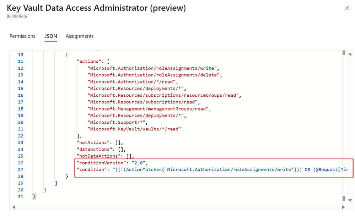Click the closing brace on line 31

coord(34,197)
